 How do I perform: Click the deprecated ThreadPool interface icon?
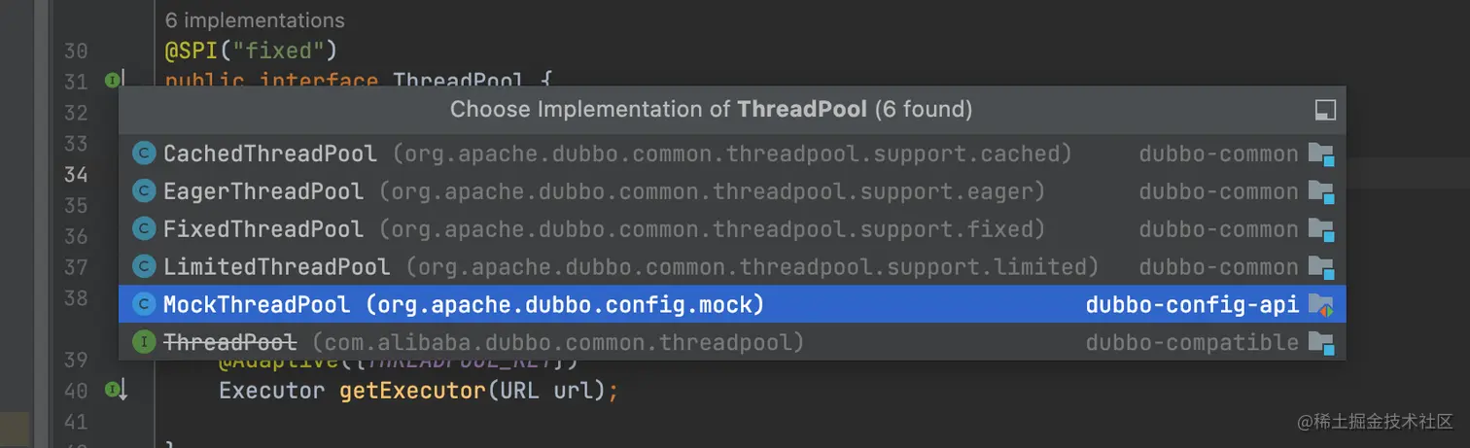144,342
